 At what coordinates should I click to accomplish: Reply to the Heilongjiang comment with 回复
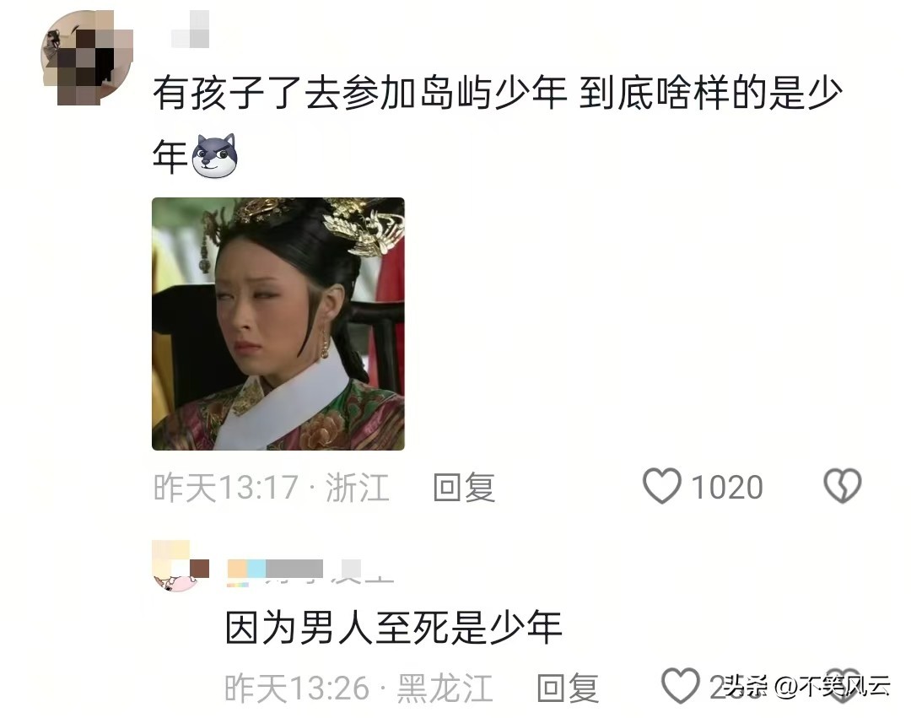pyautogui.click(x=568, y=688)
